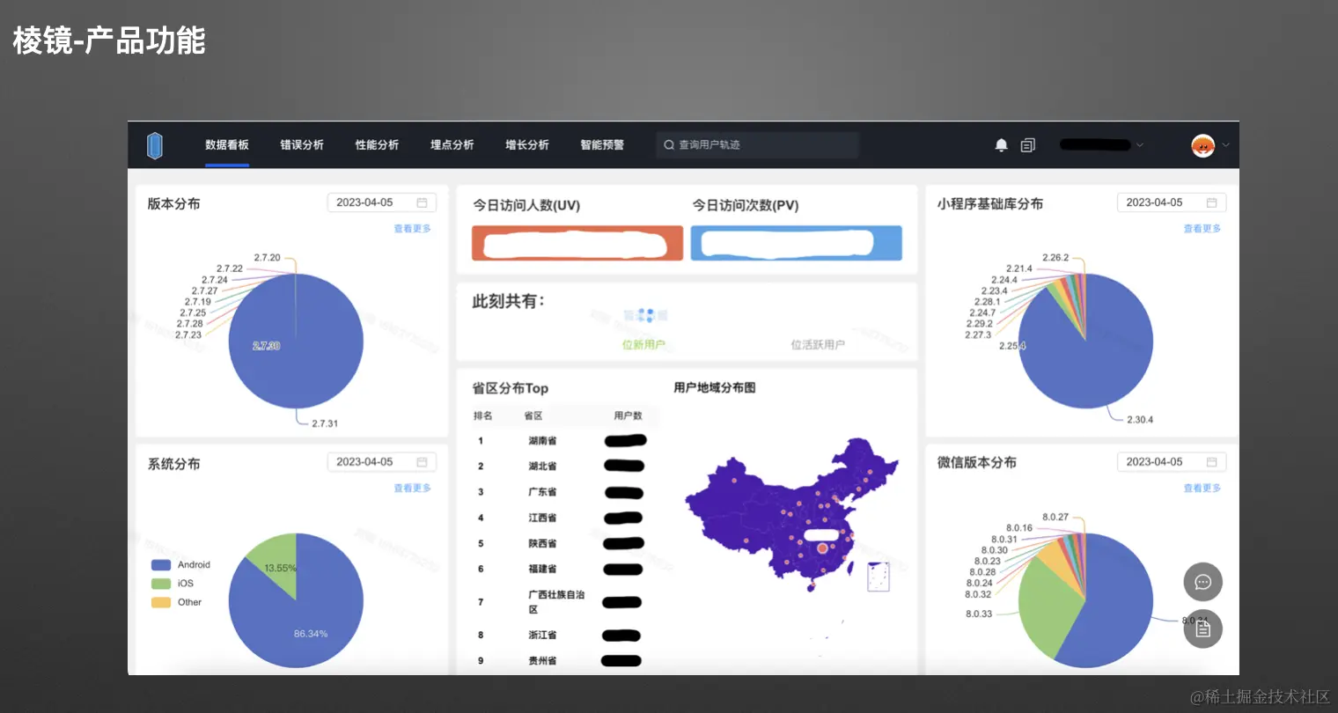The height and width of the screenshot is (713, 1338).
Task: Open the floating chat bubble button
Action: coord(1202,582)
